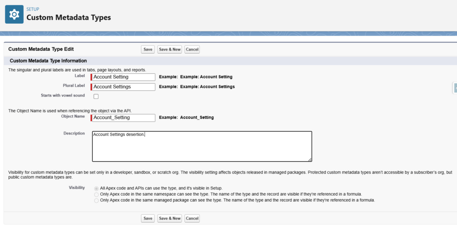Image resolution: width=457 pixels, height=226 pixels.
Task: Click the Plural Label field label
Action: pyautogui.click(x=74, y=86)
